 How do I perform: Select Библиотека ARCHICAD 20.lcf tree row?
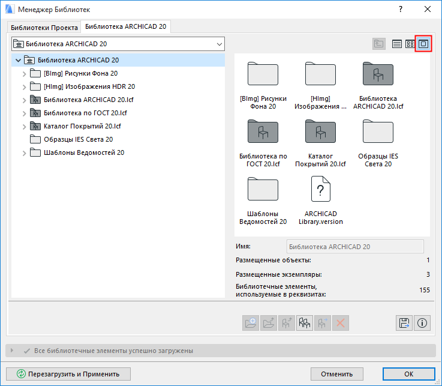[x=118, y=100]
